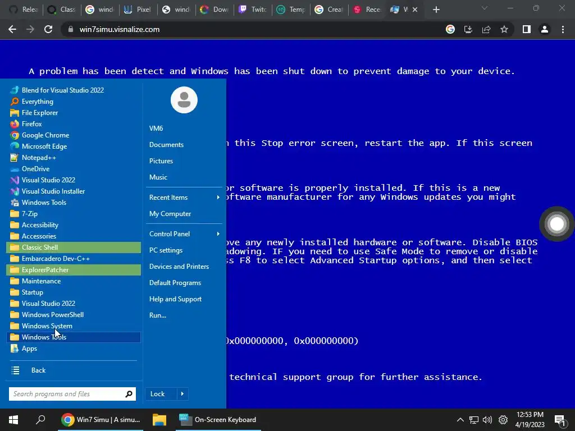Reload the page in Chrome

[48, 29]
